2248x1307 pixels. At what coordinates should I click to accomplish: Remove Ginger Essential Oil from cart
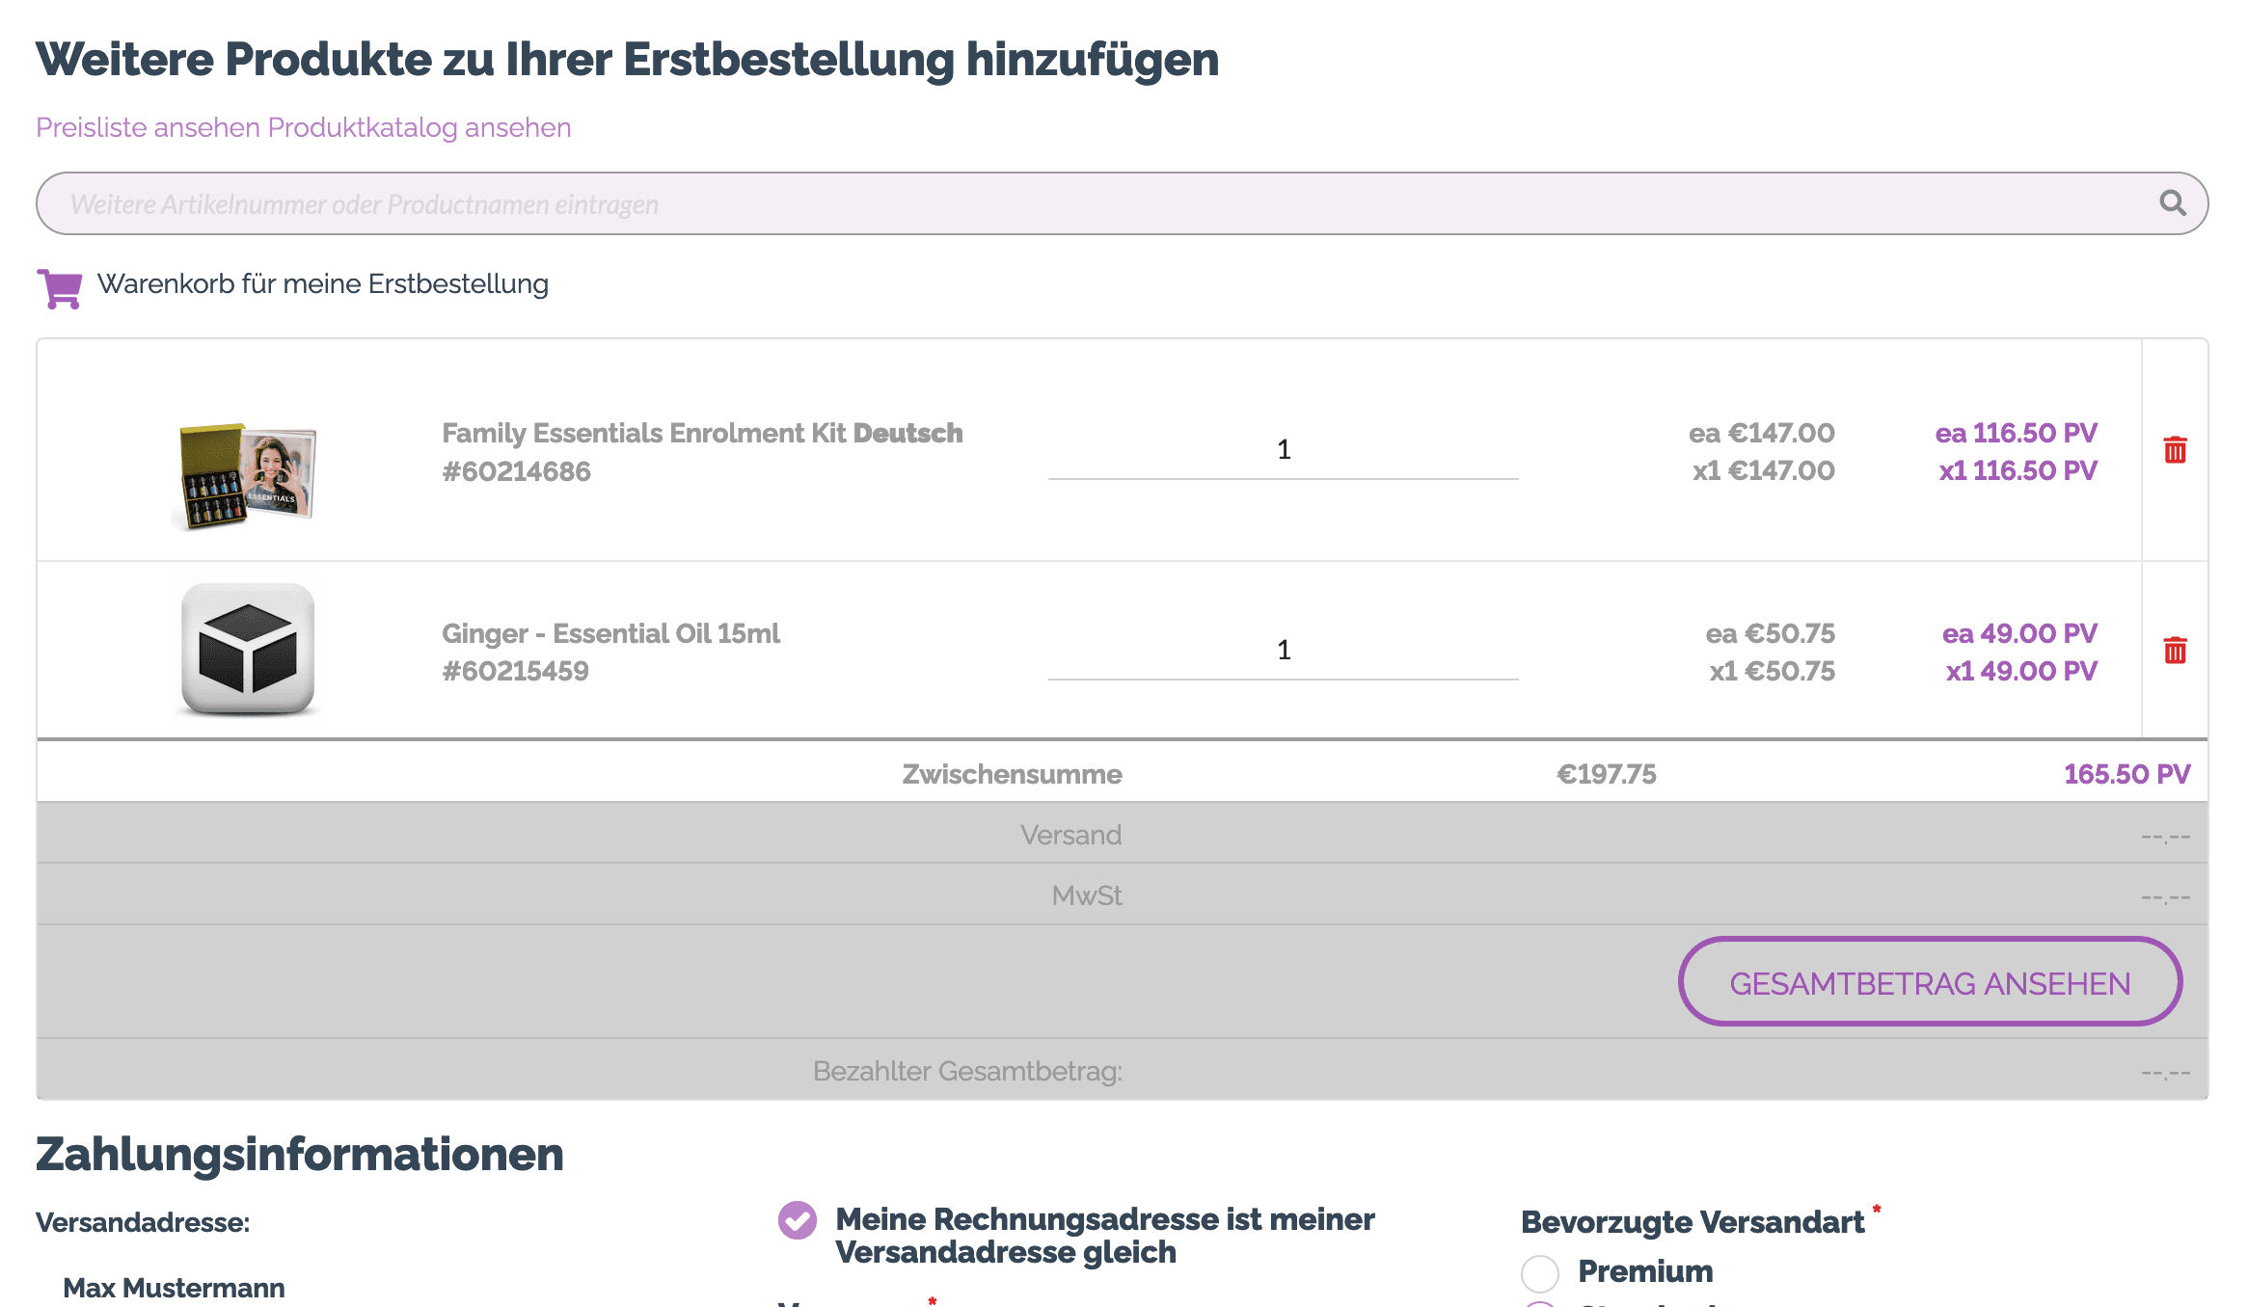(2175, 651)
